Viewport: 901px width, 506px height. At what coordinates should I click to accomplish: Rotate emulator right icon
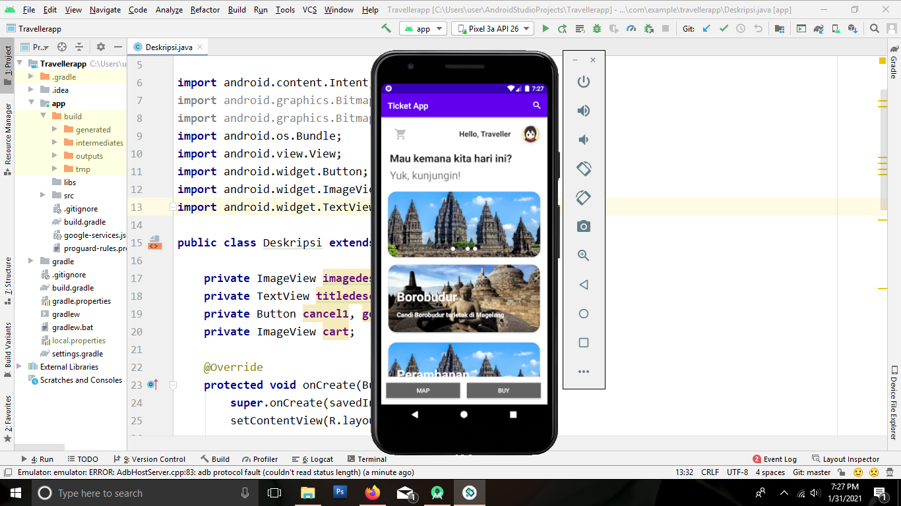click(x=583, y=198)
